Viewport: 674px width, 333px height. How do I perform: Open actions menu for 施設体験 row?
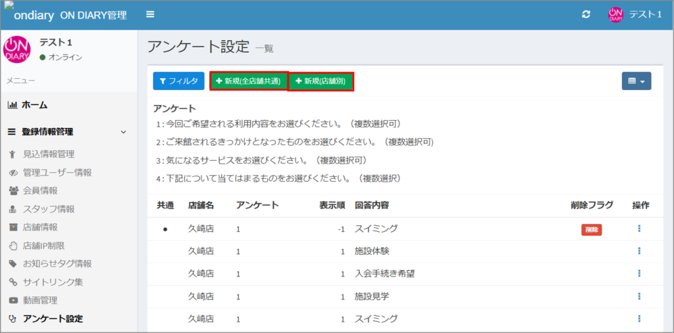tap(639, 251)
